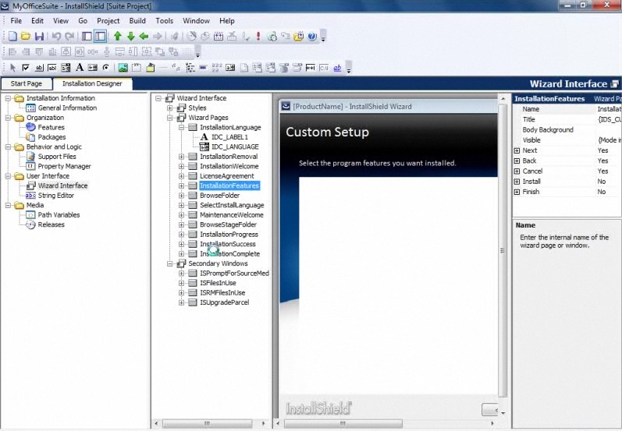622x431 pixels.
Task: Click the Title property value field
Action: (608, 120)
